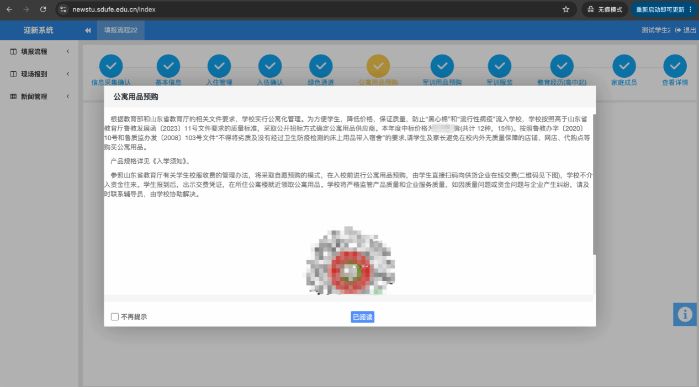This screenshot has height=387, width=699.
Task: Click the 信息采集确认 step circle
Action: pyautogui.click(x=111, y=66)
